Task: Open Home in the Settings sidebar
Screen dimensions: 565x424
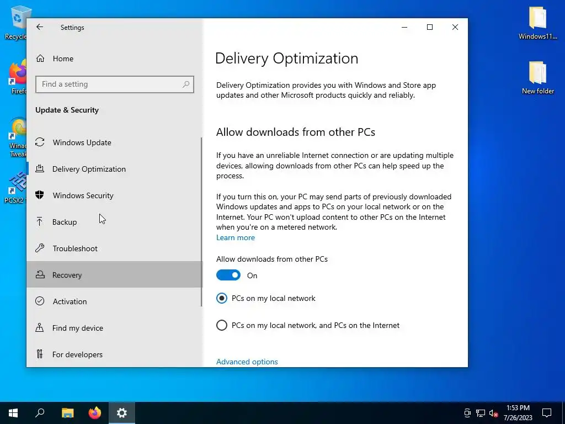Action: (x=114, y=59)
